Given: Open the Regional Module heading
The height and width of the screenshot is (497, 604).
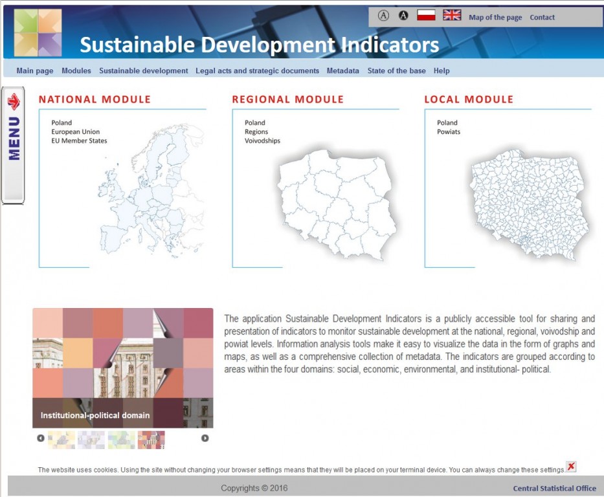Looking at the screenshot, I should [x=287, y=99].
